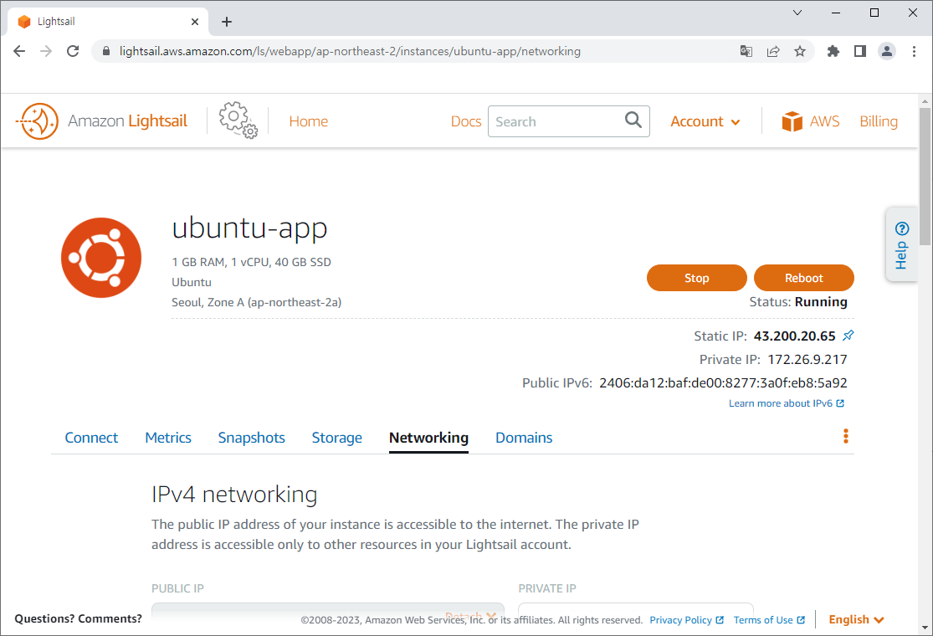Open a new browser tab
The image size is (933, 636).
(227, 22)
